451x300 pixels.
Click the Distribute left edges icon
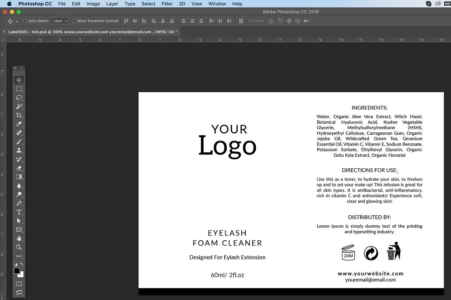coord(211,21)
